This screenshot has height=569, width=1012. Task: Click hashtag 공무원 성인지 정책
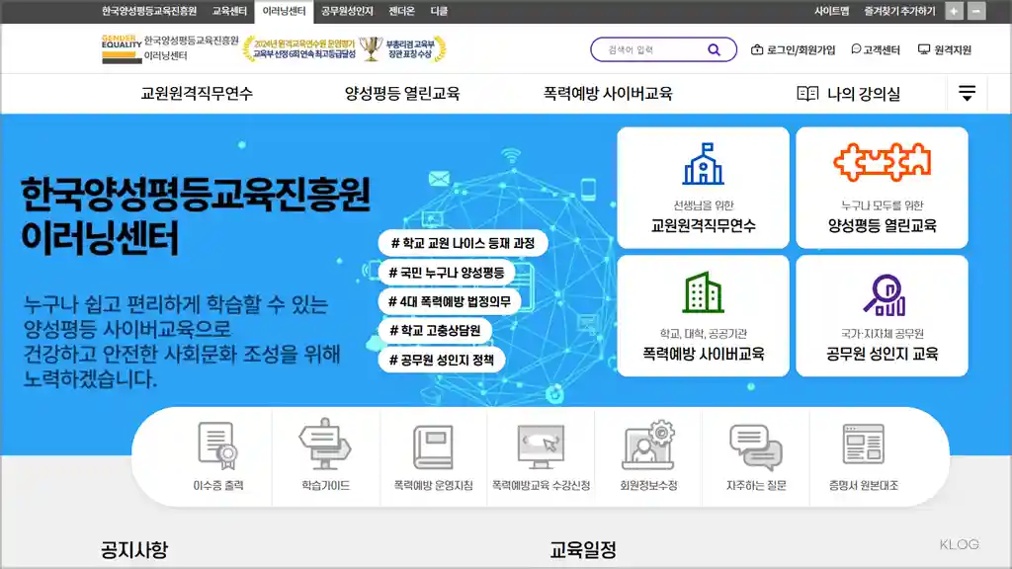point(442,360)
